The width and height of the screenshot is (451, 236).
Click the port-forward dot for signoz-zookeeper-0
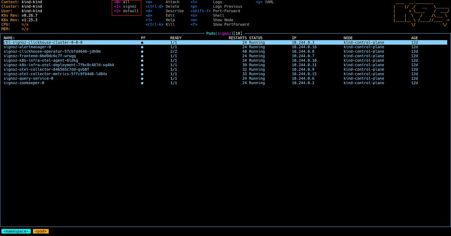(142, 83)
